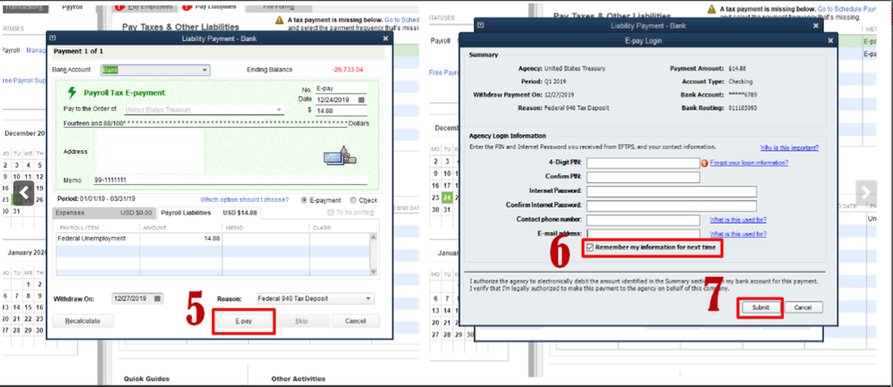This screenshot has width=893, height=387.
Task: Open window menu icon of check-form Liability Payment dialog
Action: [x=53, y=38]
